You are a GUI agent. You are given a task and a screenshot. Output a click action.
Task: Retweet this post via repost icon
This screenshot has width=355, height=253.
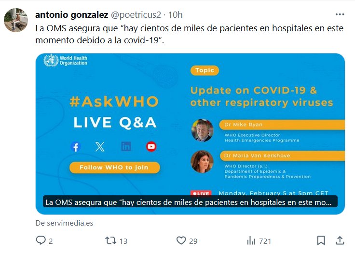point(111,240)
